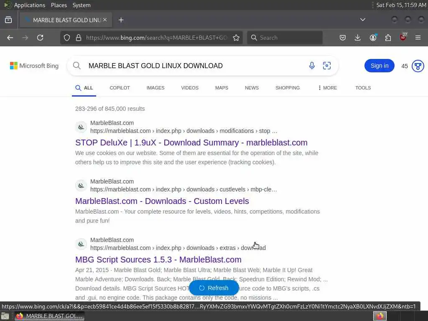Screen dimensions: 428x321
Task: Click URL breadcrumb ending with modifications stop
Action: pos(184,131)
